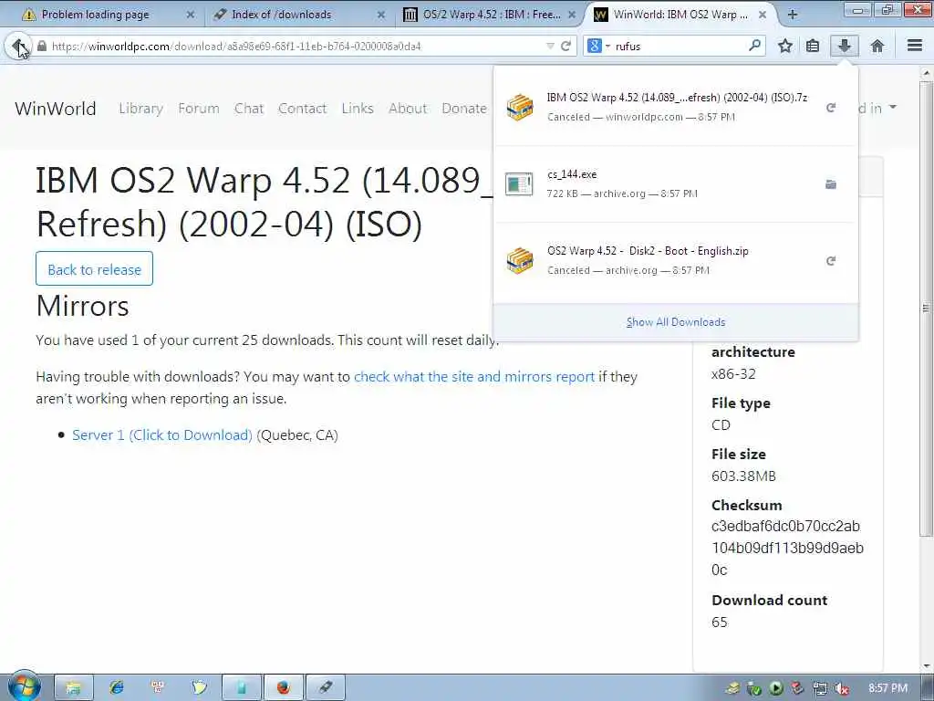Go to the home page icon
The width and height of the screenshot is (934, 701).
click(877, 46)
